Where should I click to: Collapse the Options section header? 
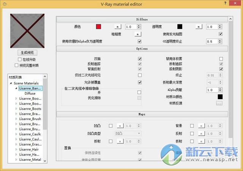pos(142,49)
